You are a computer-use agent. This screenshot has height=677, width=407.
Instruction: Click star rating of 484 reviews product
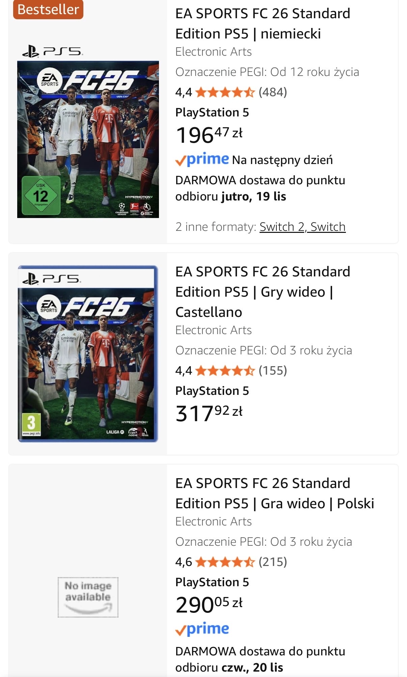click(x=225, y=92)
